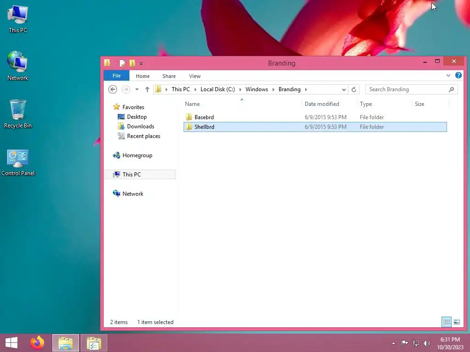Open the Help question mark icon
The image size is (470, 352).
point(459,76)
